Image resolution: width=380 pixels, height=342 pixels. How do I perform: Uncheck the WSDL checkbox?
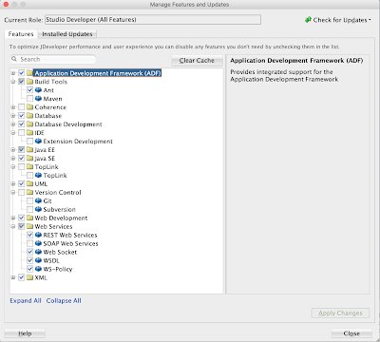29,261
